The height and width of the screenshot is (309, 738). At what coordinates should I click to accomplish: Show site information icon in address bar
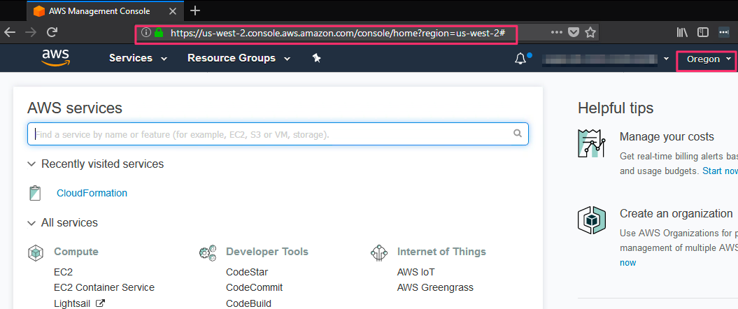pyautogui.click(x=146, y=32)
